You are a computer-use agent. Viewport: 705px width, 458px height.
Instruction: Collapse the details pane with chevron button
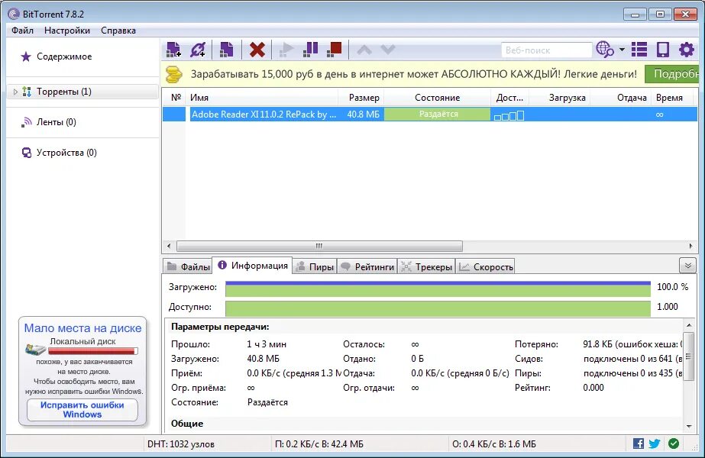[x=687, y=266]
